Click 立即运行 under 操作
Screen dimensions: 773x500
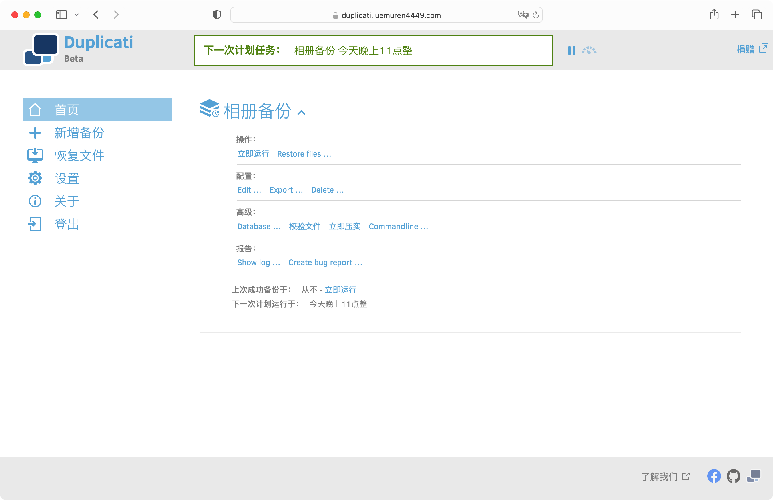pos(253,154)
